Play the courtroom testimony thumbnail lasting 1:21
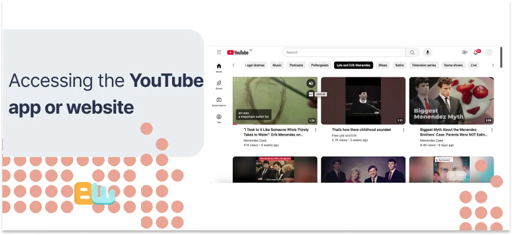Viewport: 512px width, 235px height. coord(363,101)
